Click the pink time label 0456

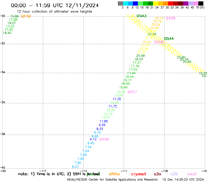(x=104, y=139)
